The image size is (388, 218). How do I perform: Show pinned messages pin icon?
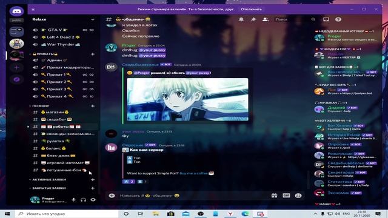click(x=253, y=19)
